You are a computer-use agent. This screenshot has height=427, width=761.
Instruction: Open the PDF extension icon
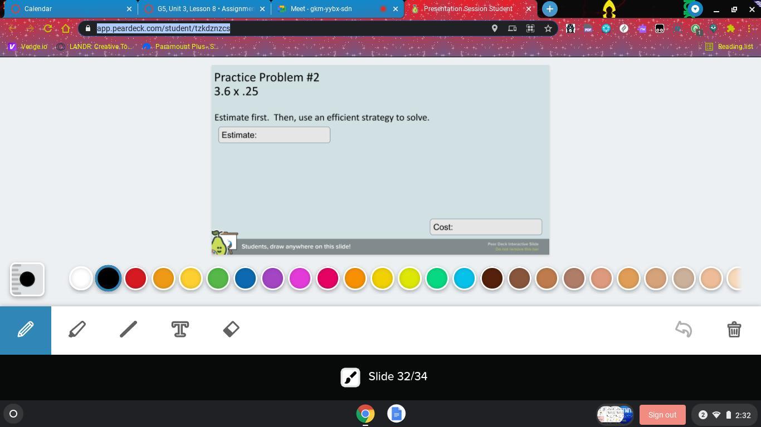pos(588,28)
